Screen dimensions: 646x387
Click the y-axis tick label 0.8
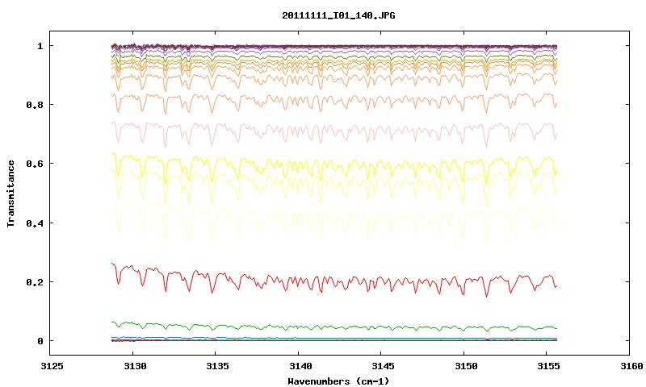tap(35, 105)
